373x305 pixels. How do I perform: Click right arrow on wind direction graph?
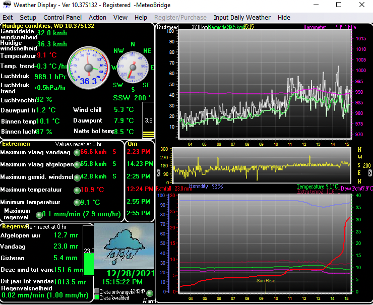pyautogui.click(x=370, y=173)
